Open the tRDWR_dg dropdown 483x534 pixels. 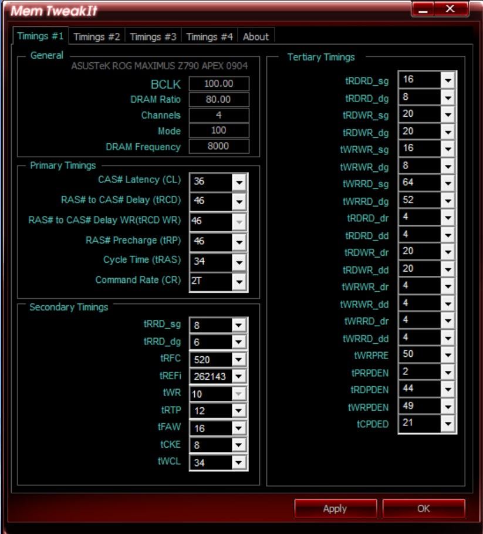[448, 132]
